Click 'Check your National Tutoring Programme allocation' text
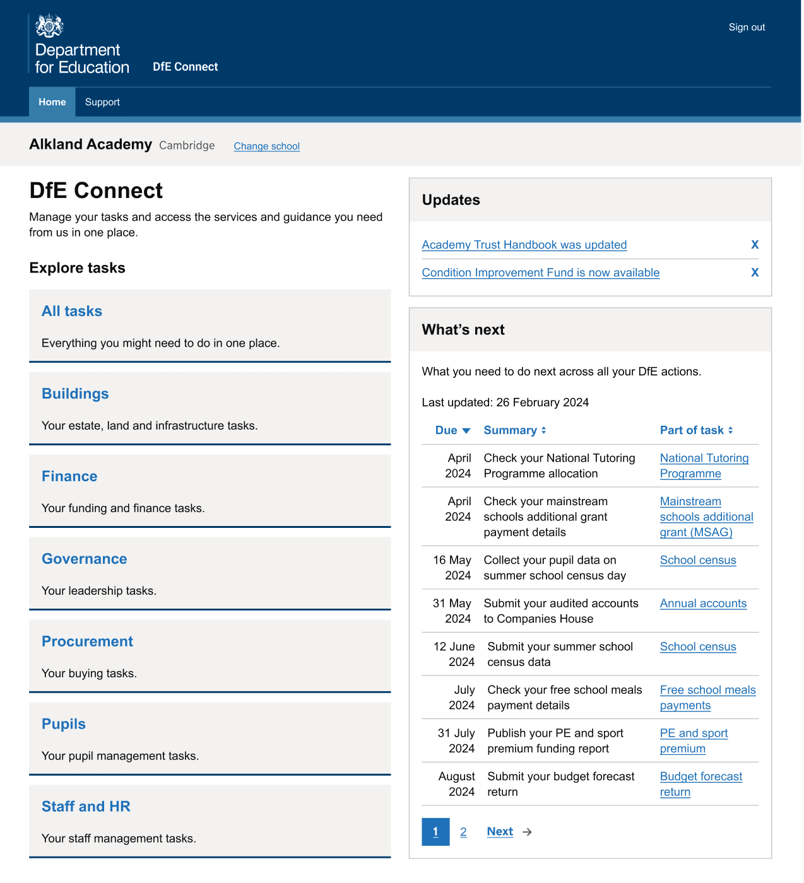This screenshot has width=804, height=883. (560, 466)
